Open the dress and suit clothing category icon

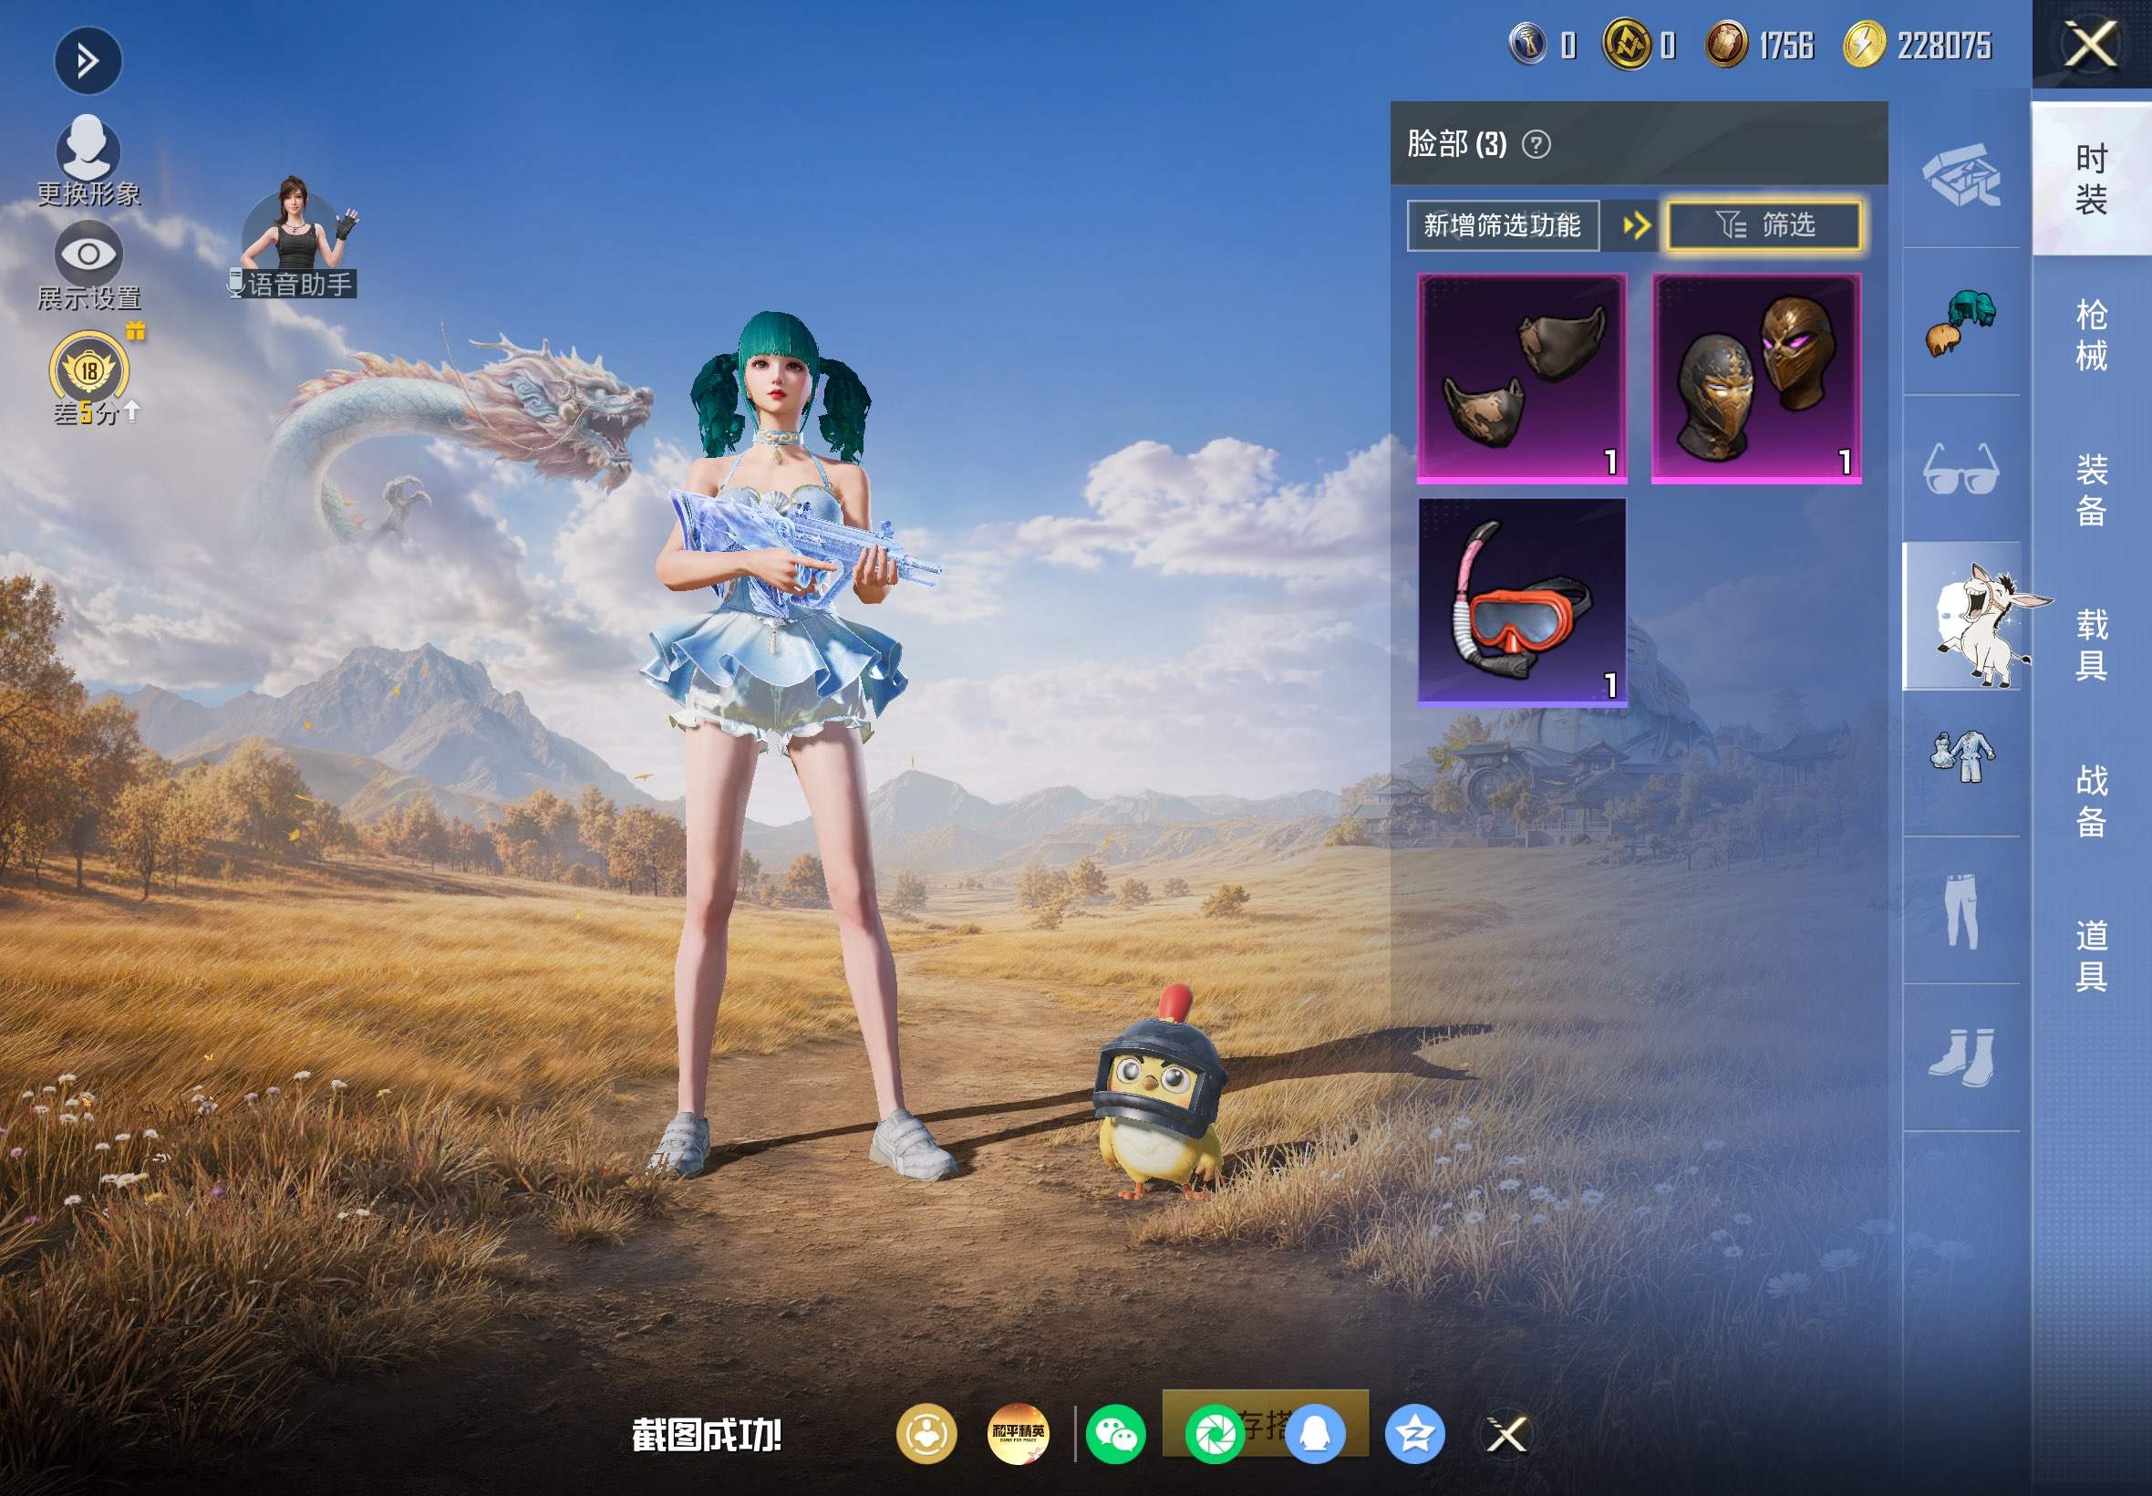coord(1961,756)
